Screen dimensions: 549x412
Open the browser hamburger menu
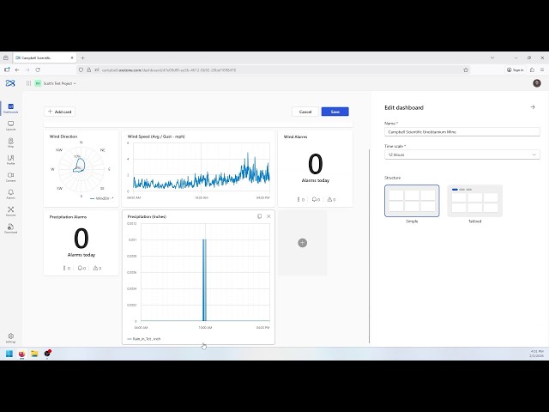[x=542, y=70]
